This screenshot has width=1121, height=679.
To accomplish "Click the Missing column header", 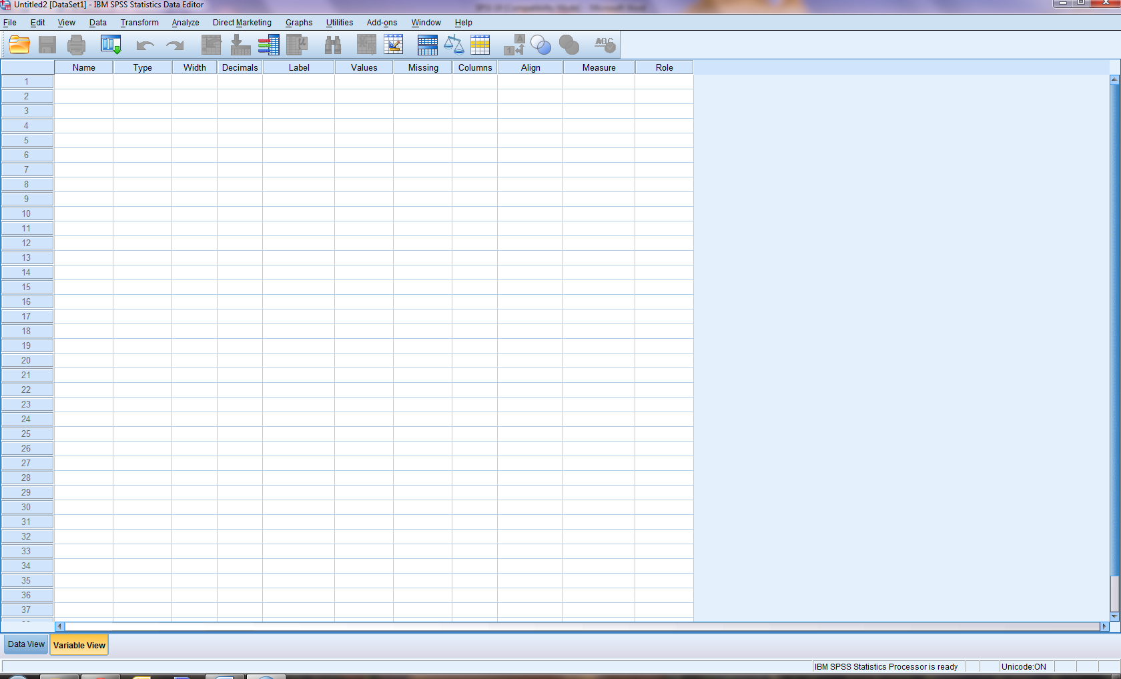I will (x=423, y=67).
